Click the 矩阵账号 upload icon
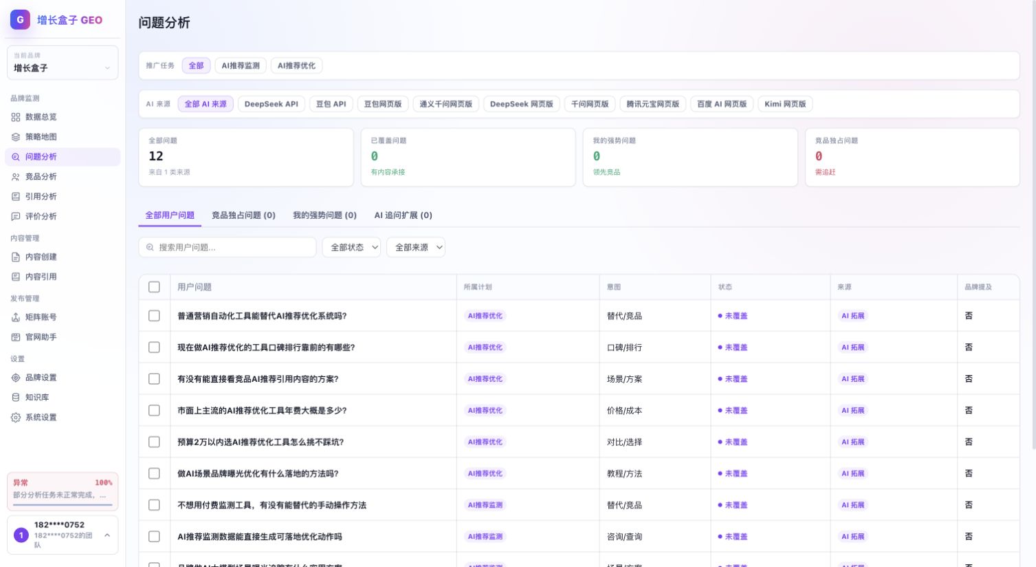This screenshot has height=567, width=1036. [x=16, y=317]
